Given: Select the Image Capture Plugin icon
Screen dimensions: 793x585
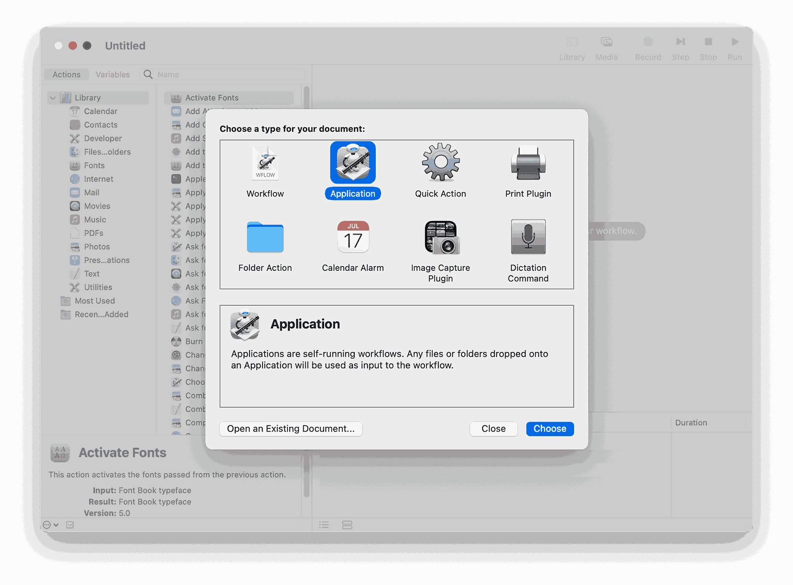Looking at the screenshot, I should pyautogui.click(x=442, y=237).
